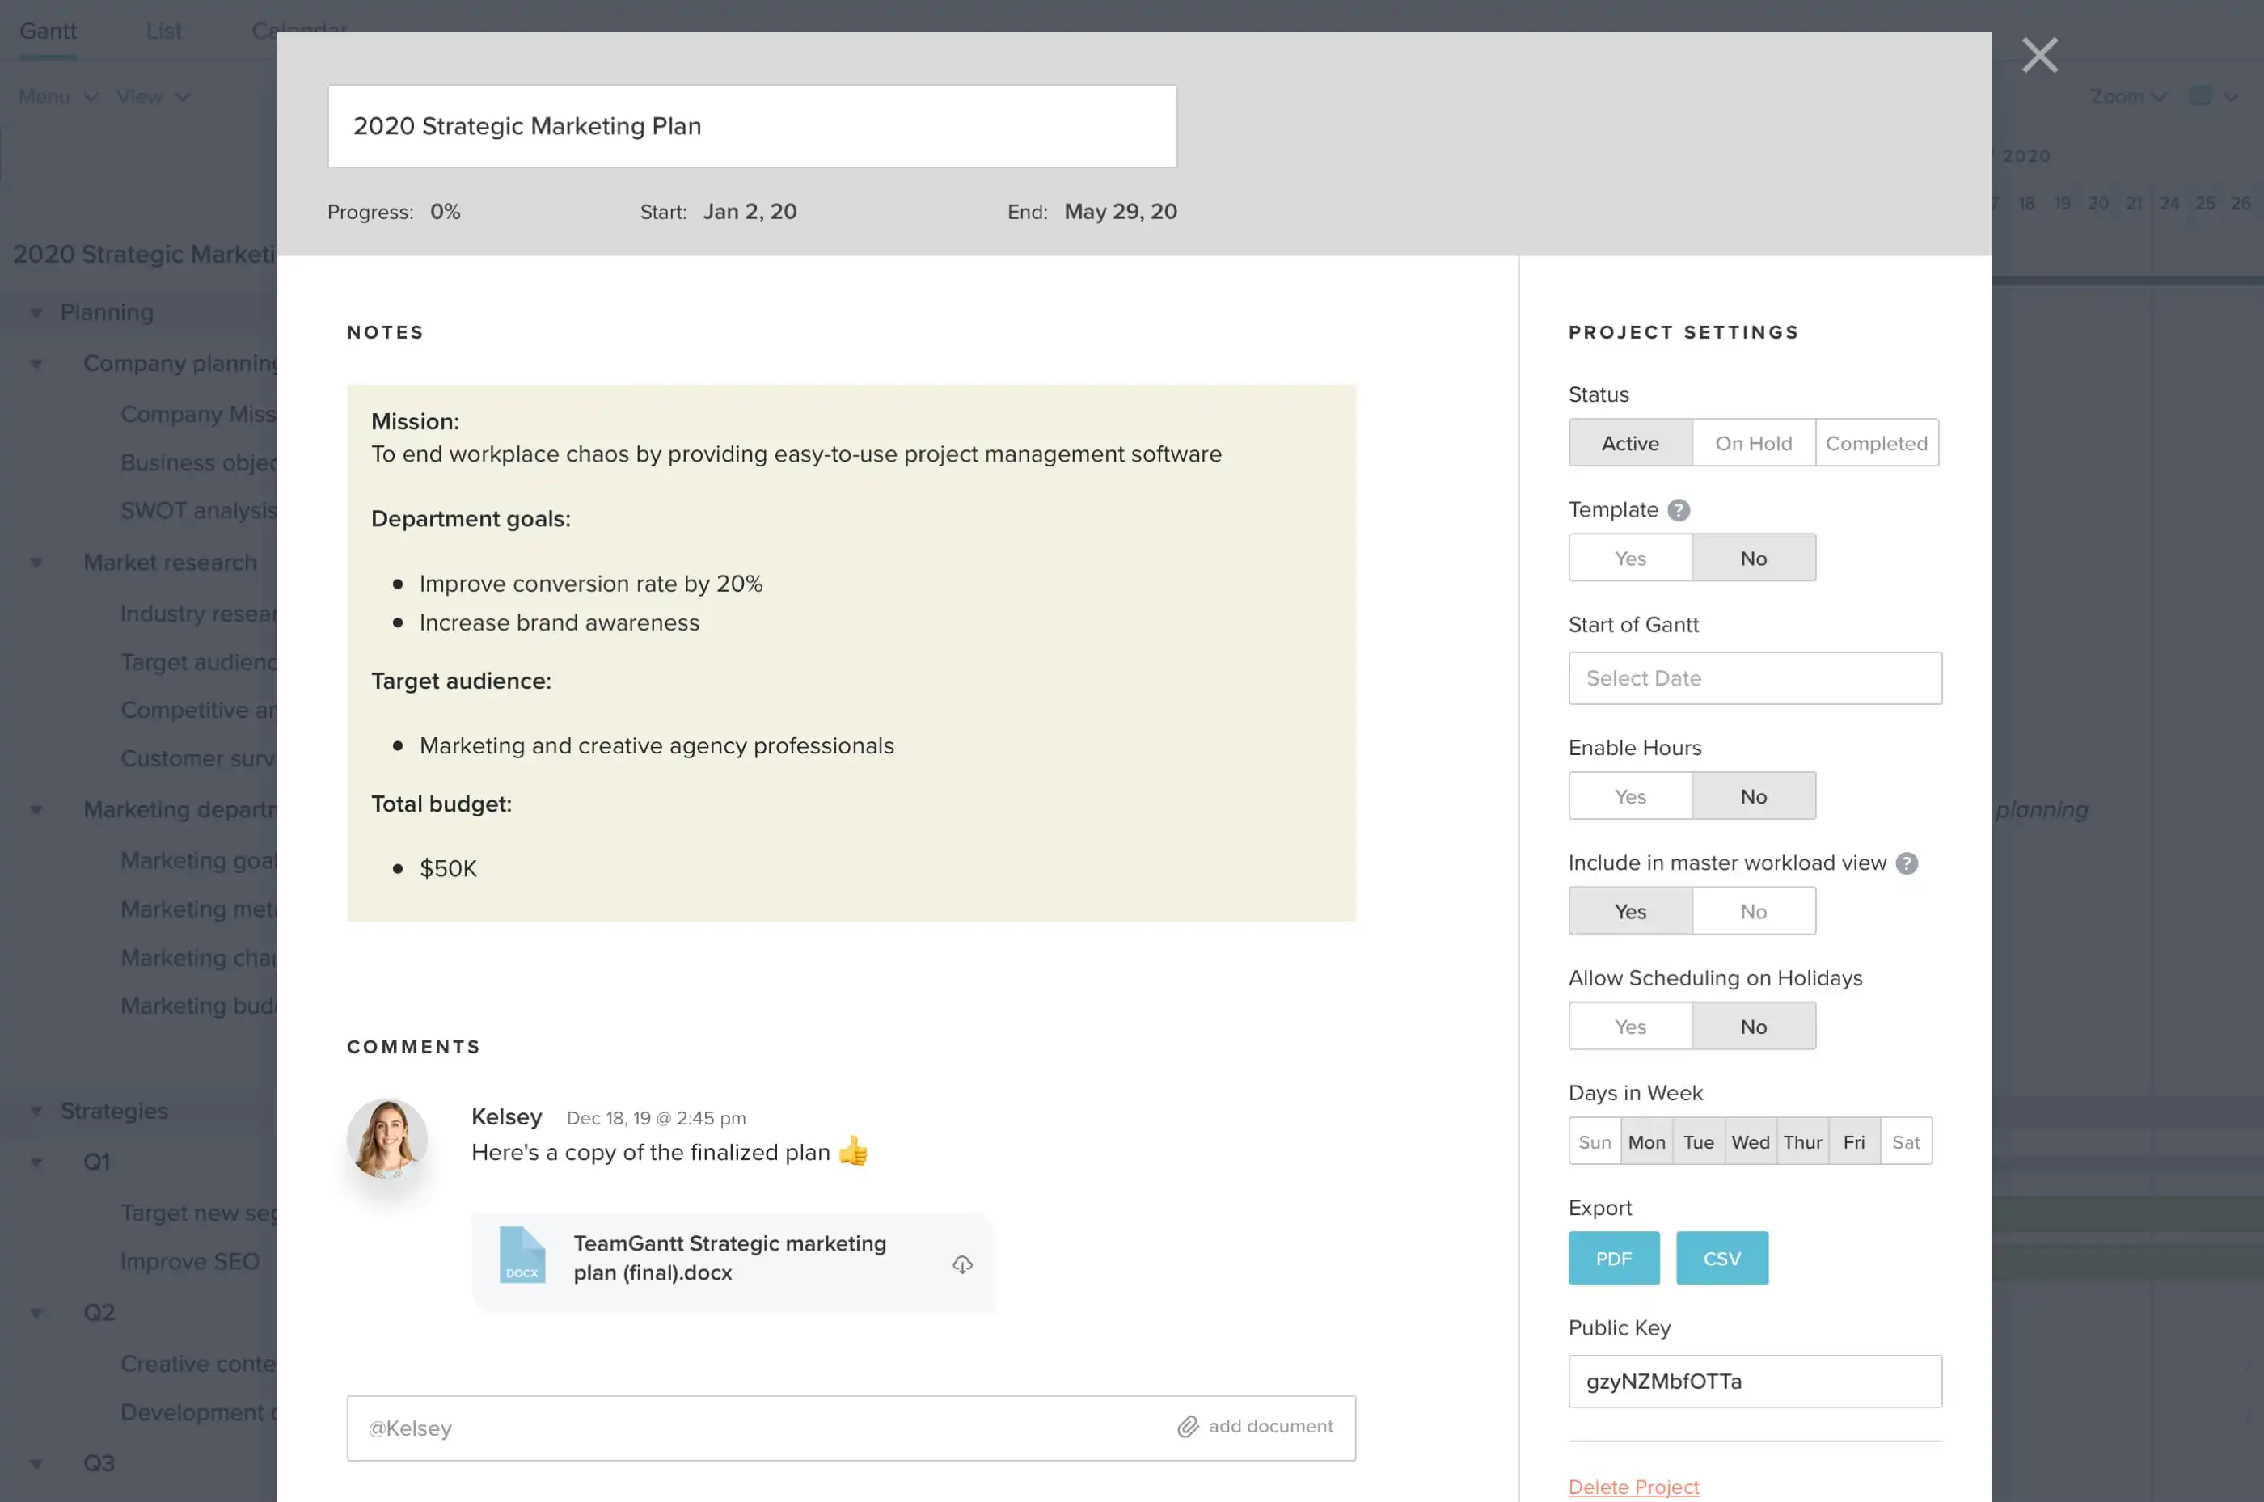The image size is (2264, 1502).
Task: Toggle Fri in Days in Week
Action: coord(1853,1141)
